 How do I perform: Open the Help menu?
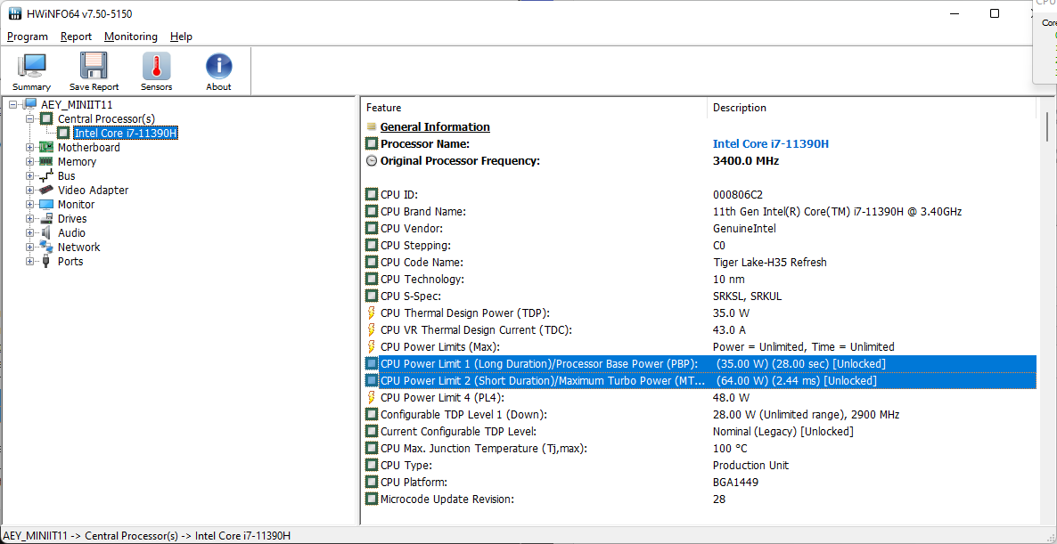(181, 37)
